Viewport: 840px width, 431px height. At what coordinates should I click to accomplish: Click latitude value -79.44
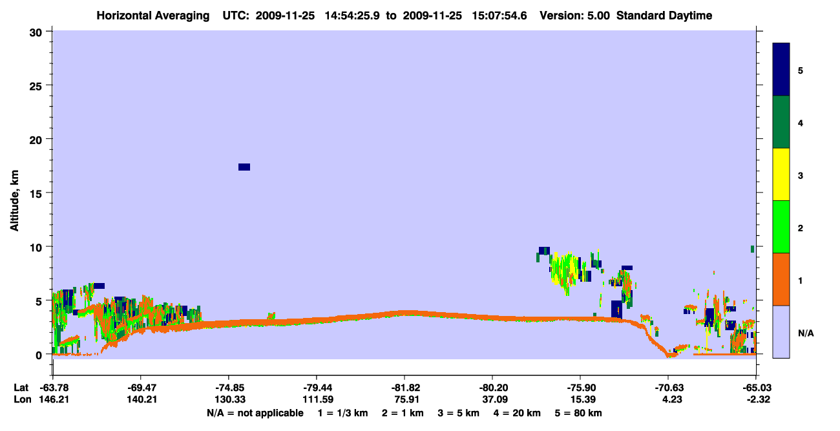click(317, 388)
